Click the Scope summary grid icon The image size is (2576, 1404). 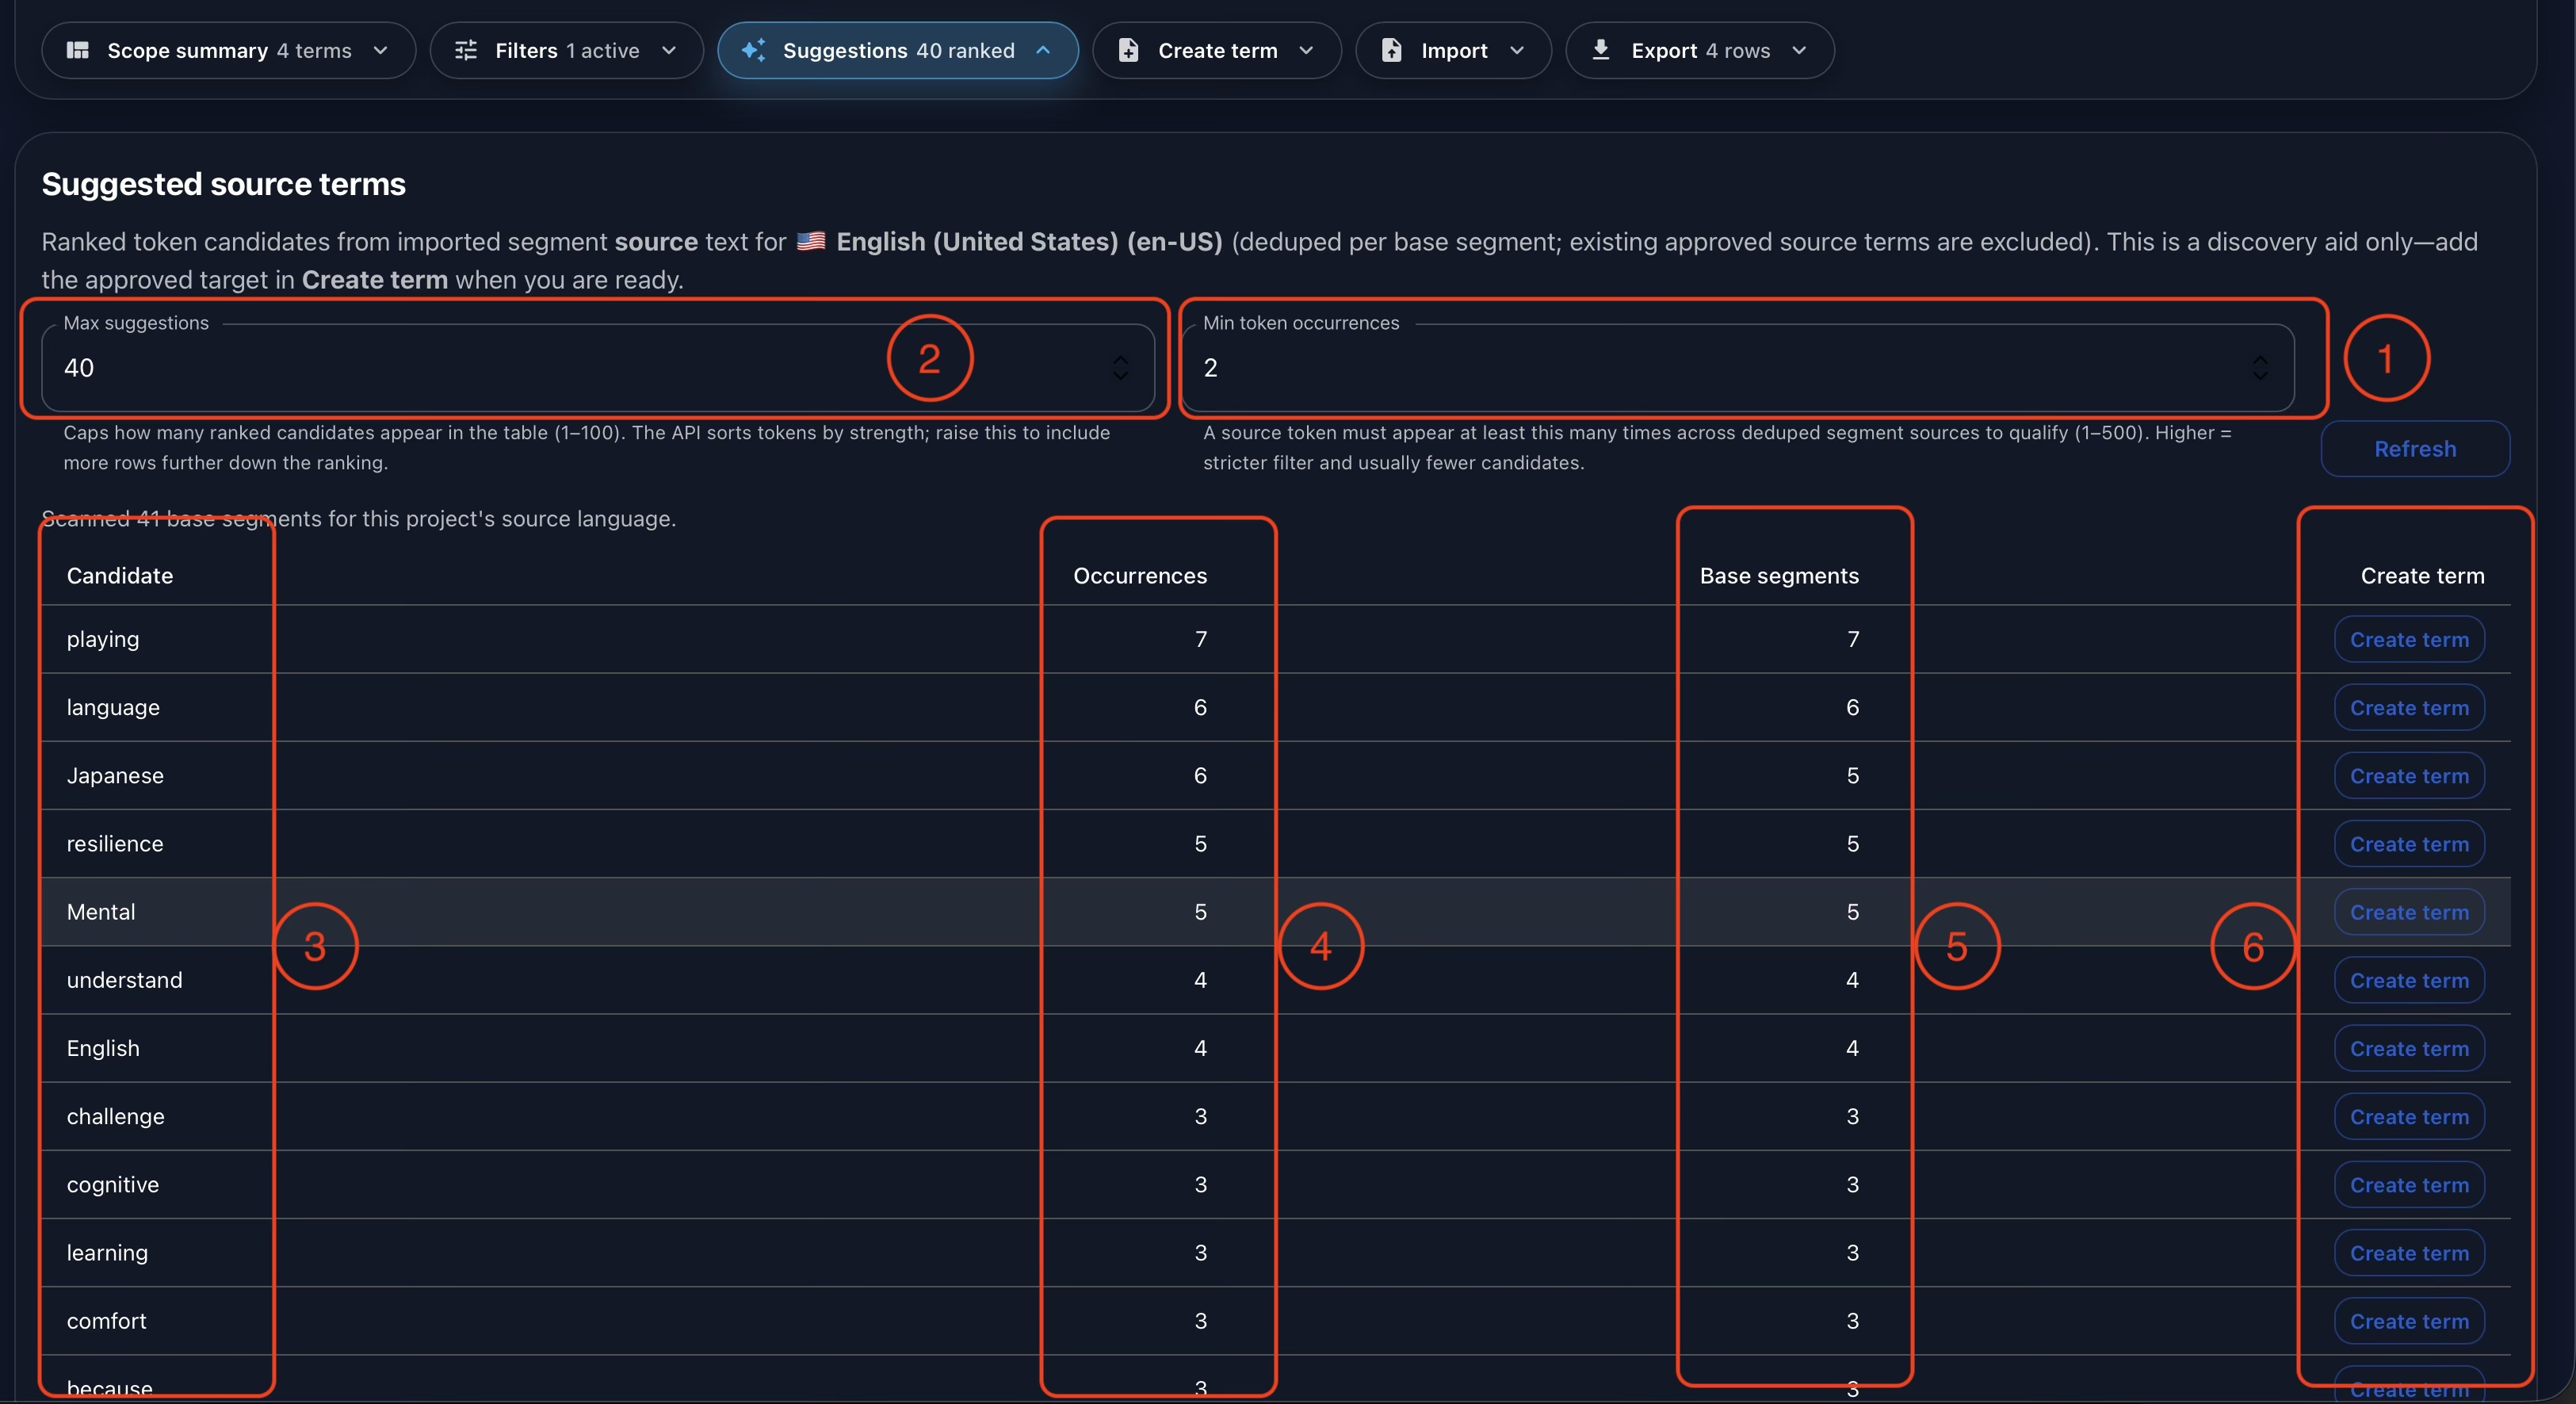78,50
